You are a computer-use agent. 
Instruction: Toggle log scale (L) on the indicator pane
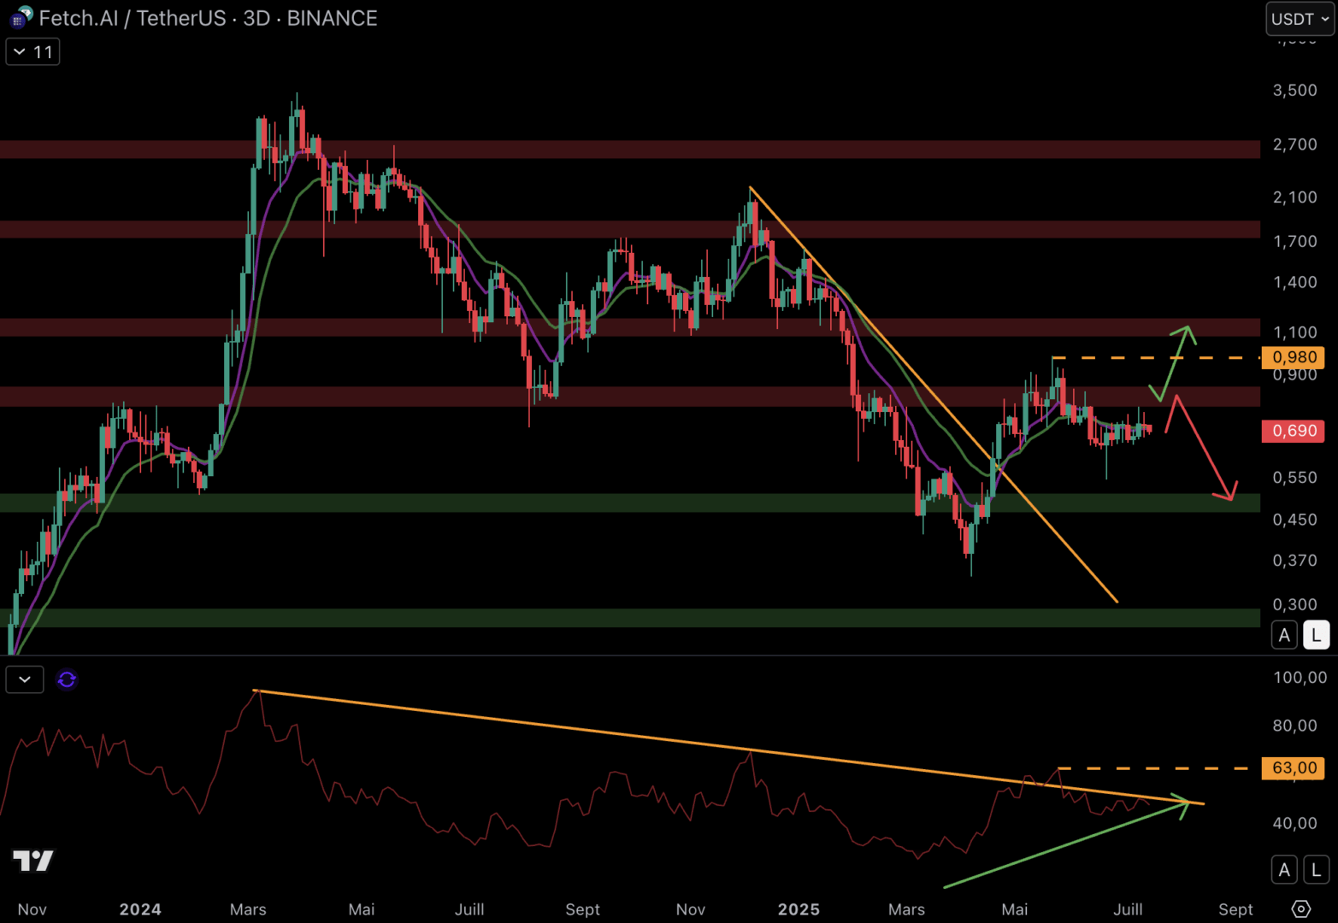pos(1316,870)
